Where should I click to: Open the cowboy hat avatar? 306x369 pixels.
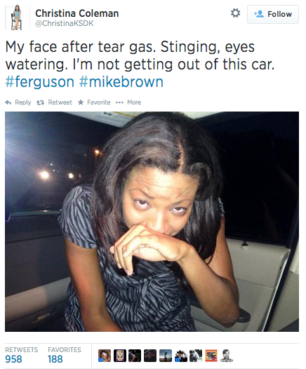[181, 356]
